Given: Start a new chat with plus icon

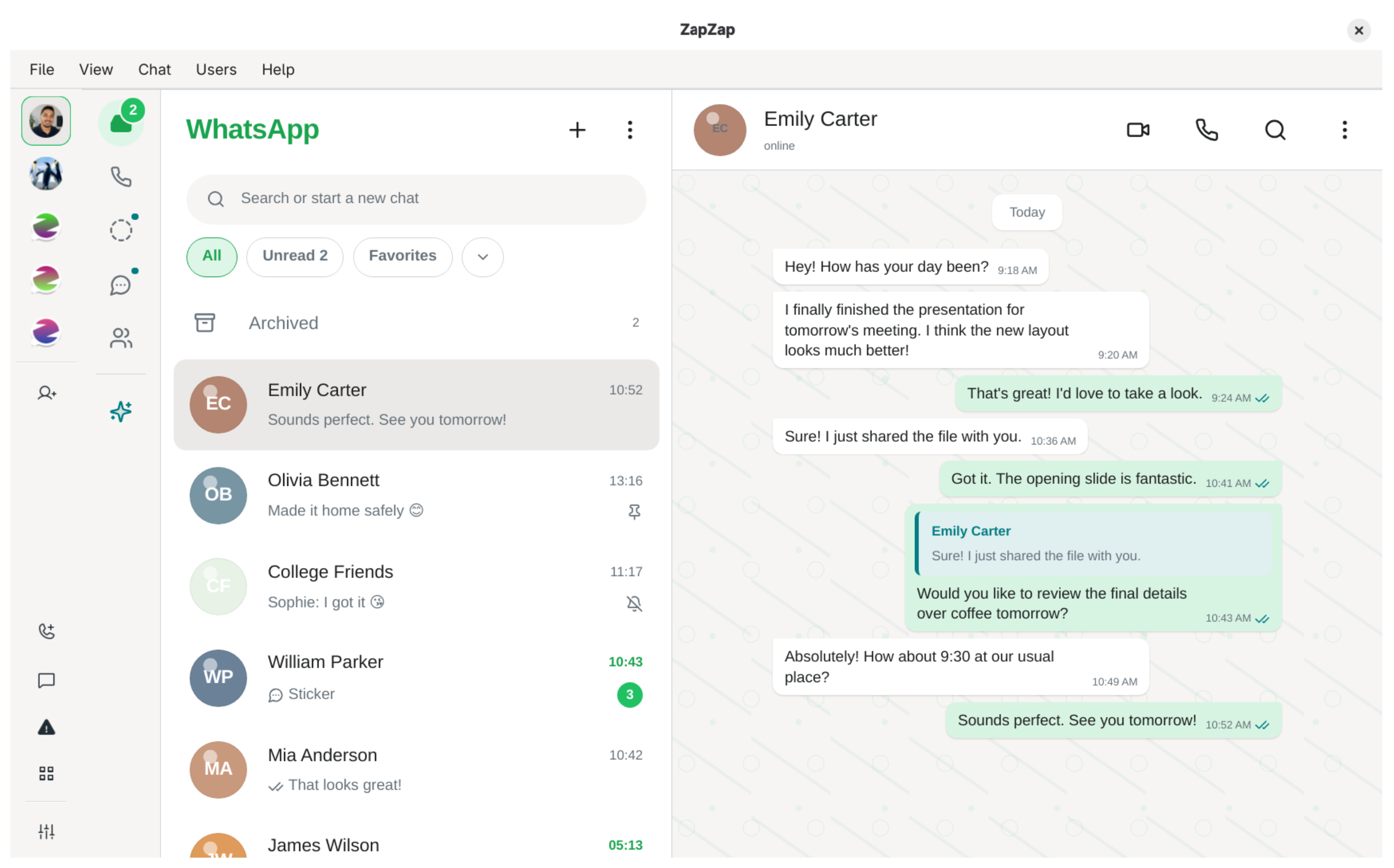Looking at the screenshot, I should tap(577, 130).
